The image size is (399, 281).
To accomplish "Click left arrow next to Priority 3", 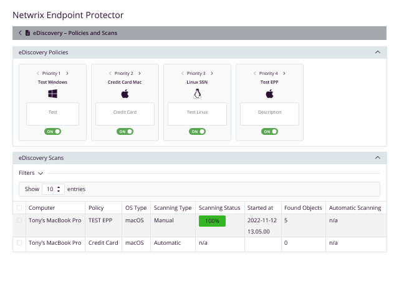I will (x=182, y=74).
